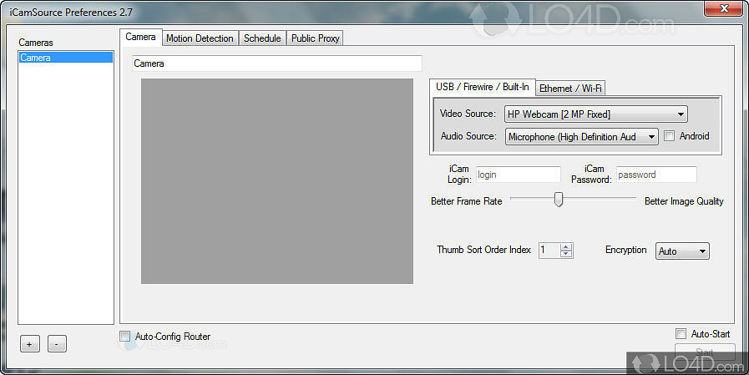The width and height of the screenshot is (749, 375).
Task: Click the Thumb Sort Order Index value box
Action: [x=549, y=251]
